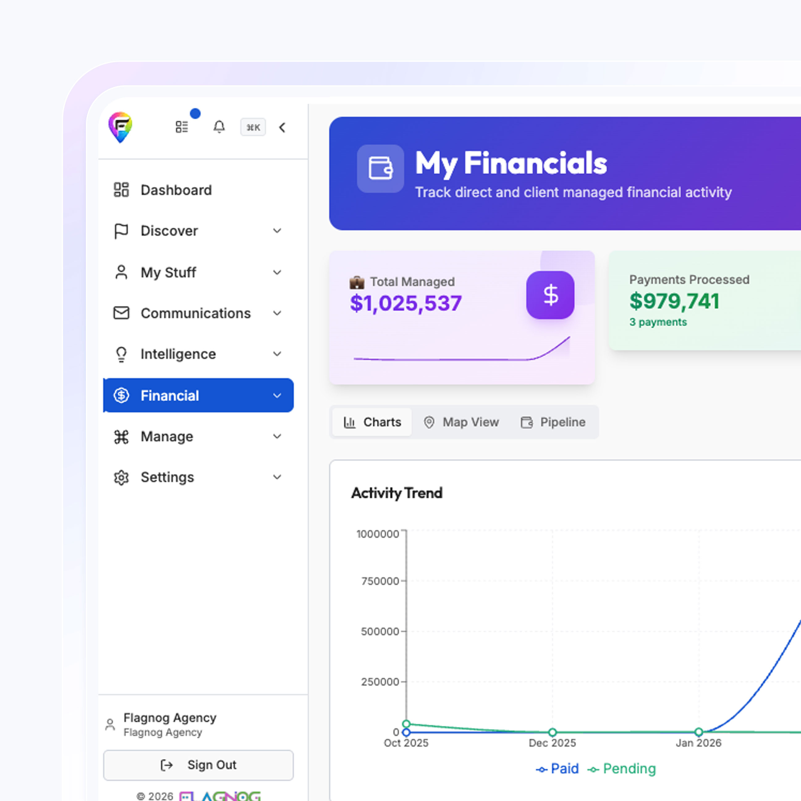This screenshot has width=801, height=801.
Task: Expand the Communications menu chevron
Action: 277,313
